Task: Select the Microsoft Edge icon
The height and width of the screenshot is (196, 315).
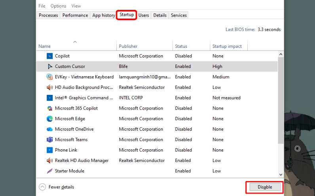Action: 50,119
